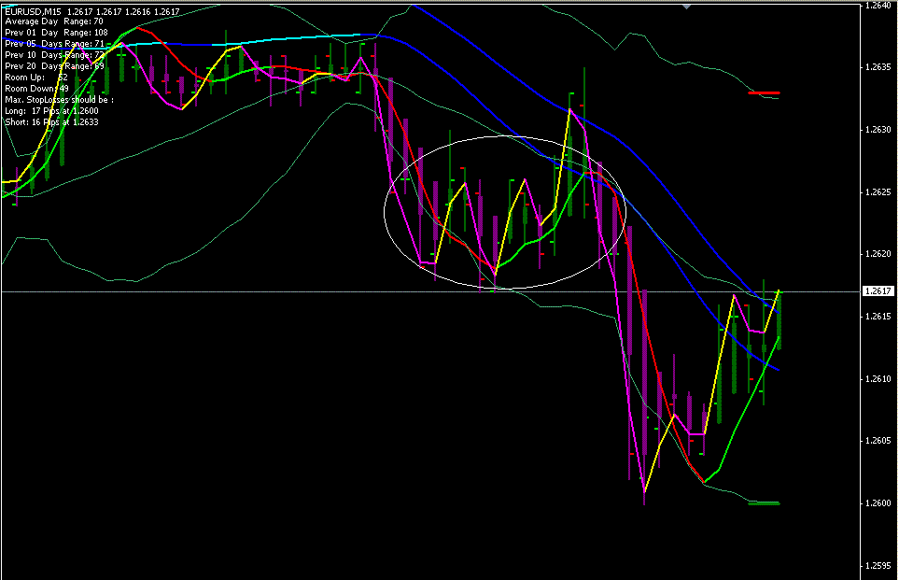Click the highlighted 1.2617 current price label
899x580 pixels.
pyautogui.click(x=878, y=291)
